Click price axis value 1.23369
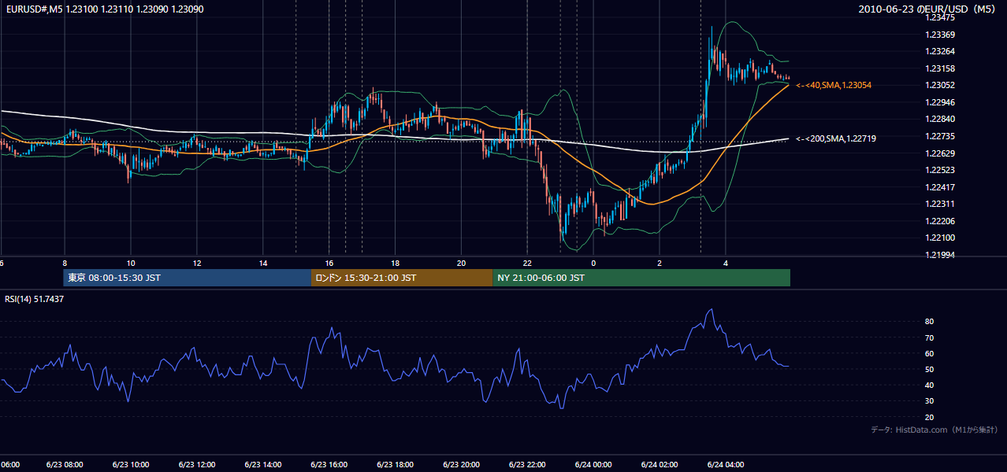Viewport: 1007px width, 472px height. coord(940,35)
